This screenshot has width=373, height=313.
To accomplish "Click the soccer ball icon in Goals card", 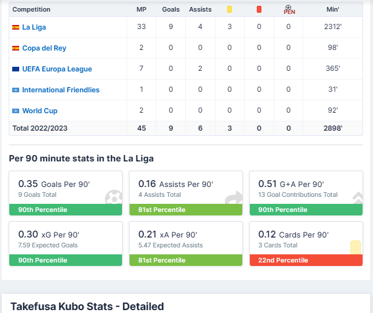I will (113, 197).
